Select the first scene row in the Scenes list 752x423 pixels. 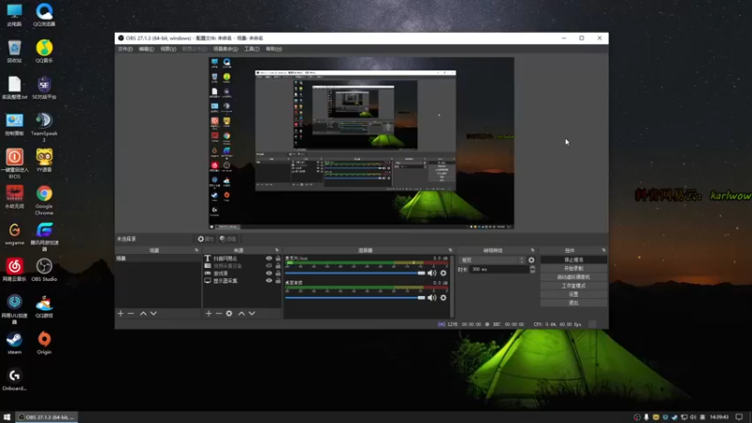158,258
